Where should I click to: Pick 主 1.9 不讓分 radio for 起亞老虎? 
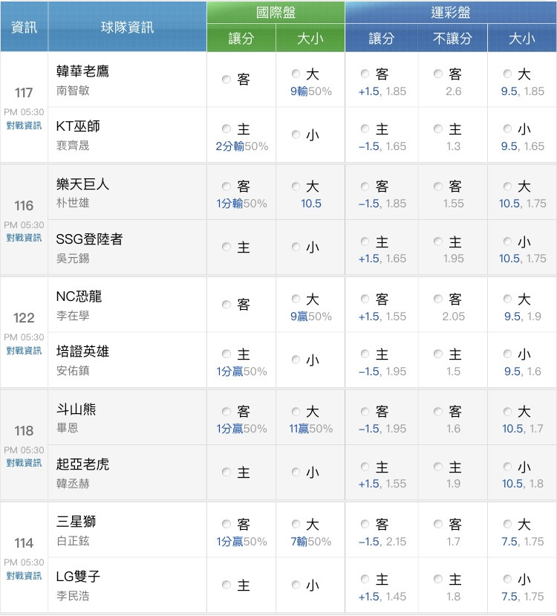click(x=438, y=467)
